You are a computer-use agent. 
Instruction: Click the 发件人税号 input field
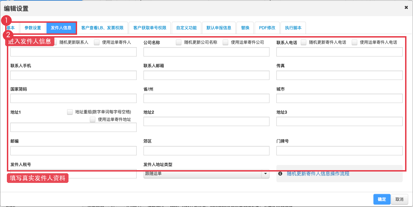click(x=73, y=174)
